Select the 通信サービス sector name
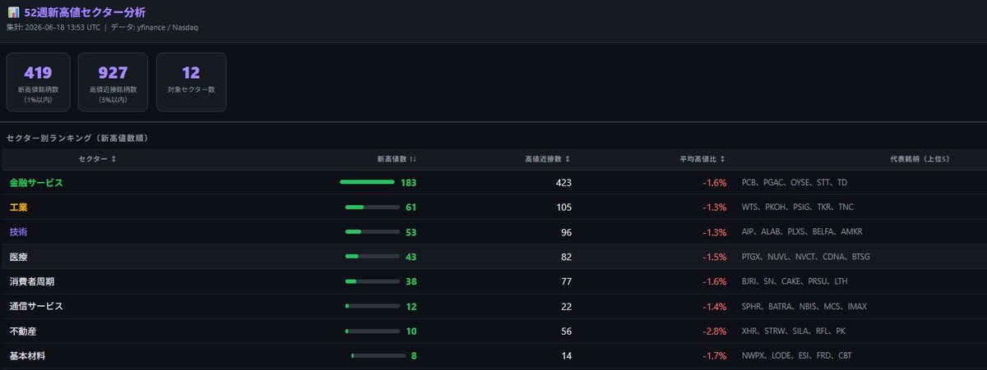This screenshot has height=370, width=987. 36,306
